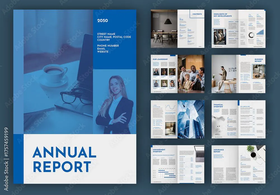Select the pendant lamp dining room photo
280x195 pixels.
point(164,29)
